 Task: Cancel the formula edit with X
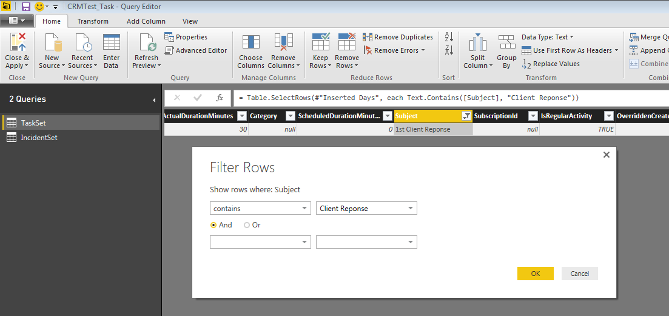[177, 98]
